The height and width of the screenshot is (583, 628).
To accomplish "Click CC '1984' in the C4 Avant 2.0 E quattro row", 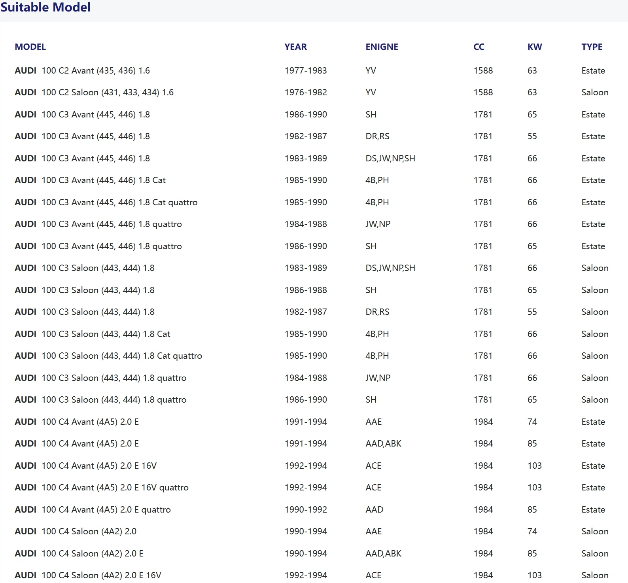I will 483,509.
